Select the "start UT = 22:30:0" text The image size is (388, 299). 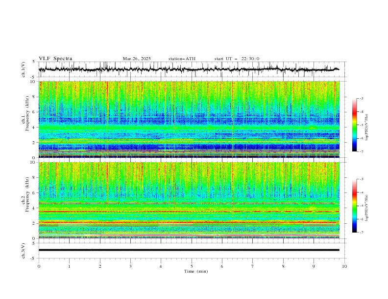click(237, 59)
